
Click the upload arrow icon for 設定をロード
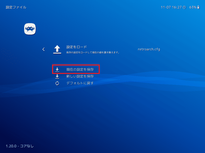pos(57,49)
